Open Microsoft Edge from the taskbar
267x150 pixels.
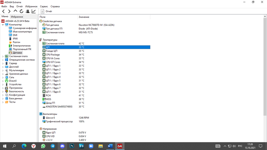point(24,146)
